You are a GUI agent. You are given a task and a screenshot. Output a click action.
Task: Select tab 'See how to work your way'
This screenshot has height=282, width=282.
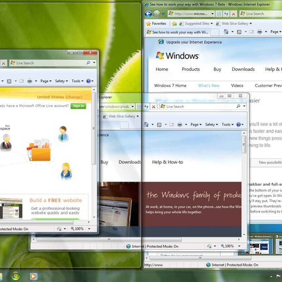click(x=178, y=32)
